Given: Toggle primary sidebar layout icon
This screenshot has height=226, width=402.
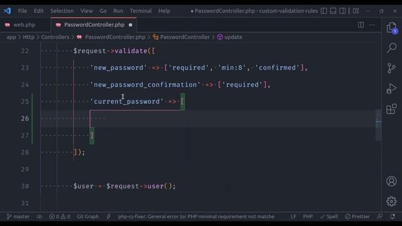Looking at the screenshot, I should (x=324, y=11).
